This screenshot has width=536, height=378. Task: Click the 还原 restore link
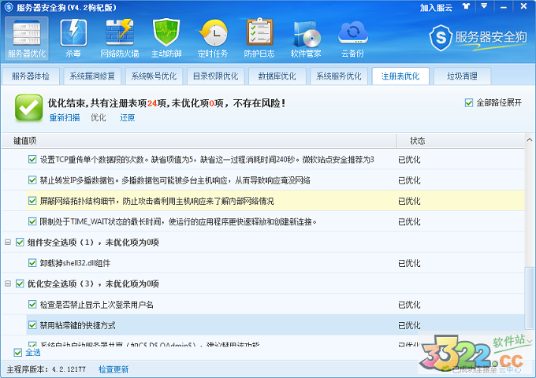pos(127,118)
